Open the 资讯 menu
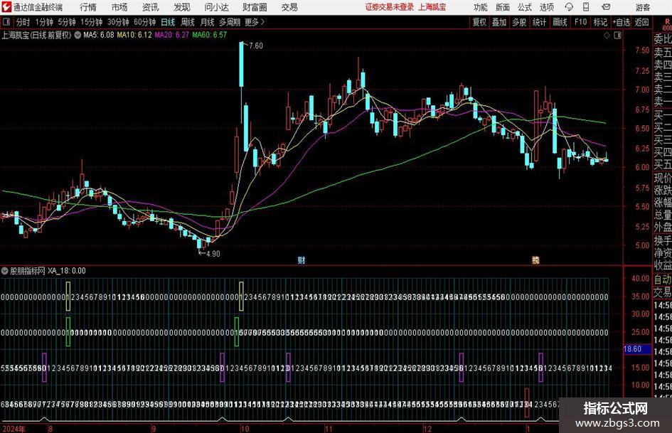This screenshot has width=672, height=433. (151, 7)
